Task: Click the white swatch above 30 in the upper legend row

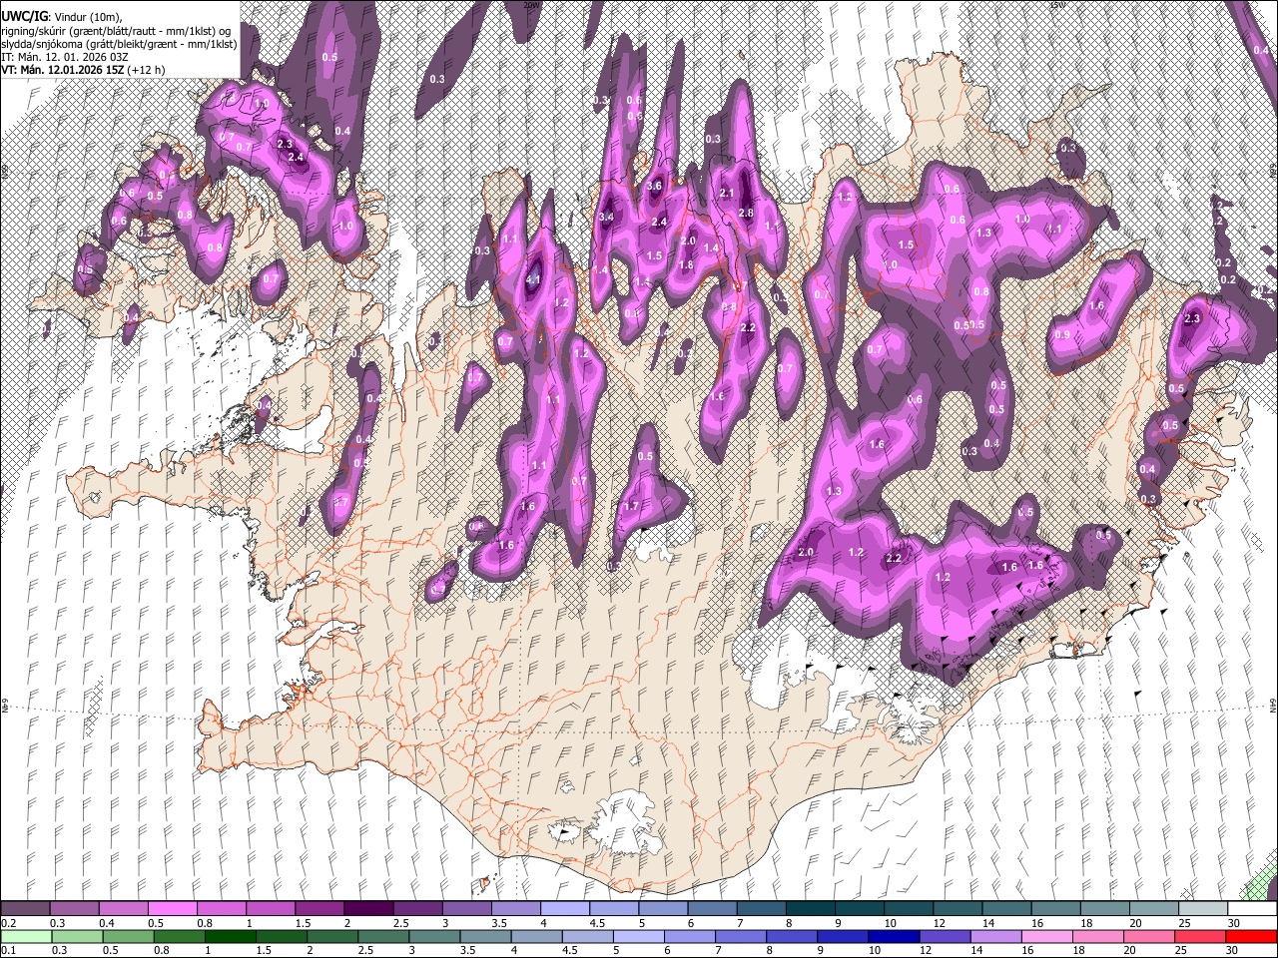Action: (x=1252, y=909)
